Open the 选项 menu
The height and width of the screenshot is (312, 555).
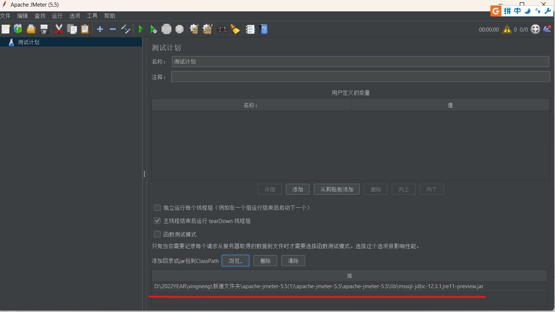click(75, 16)
